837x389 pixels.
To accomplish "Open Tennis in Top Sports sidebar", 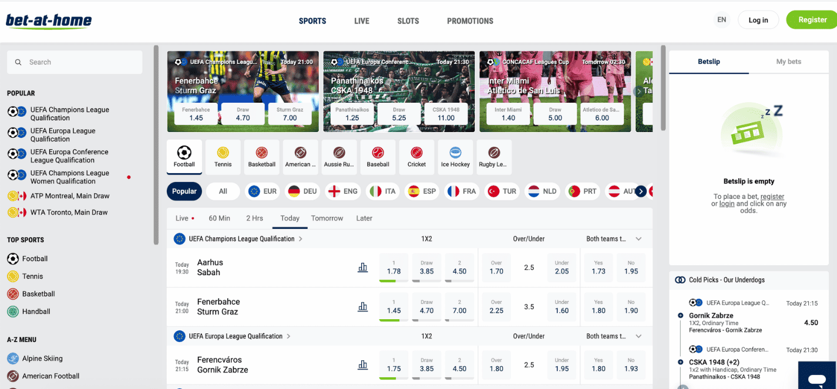I will click(25, 276).
